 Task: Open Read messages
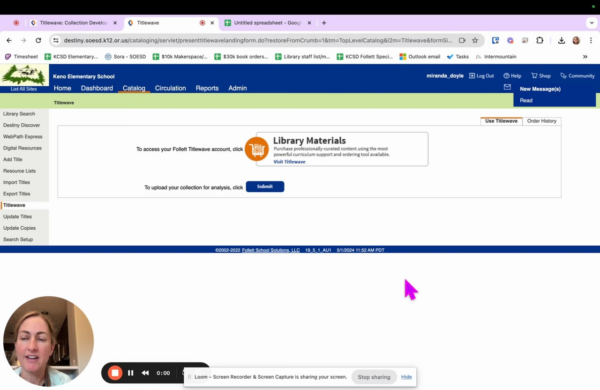(526, 100)
